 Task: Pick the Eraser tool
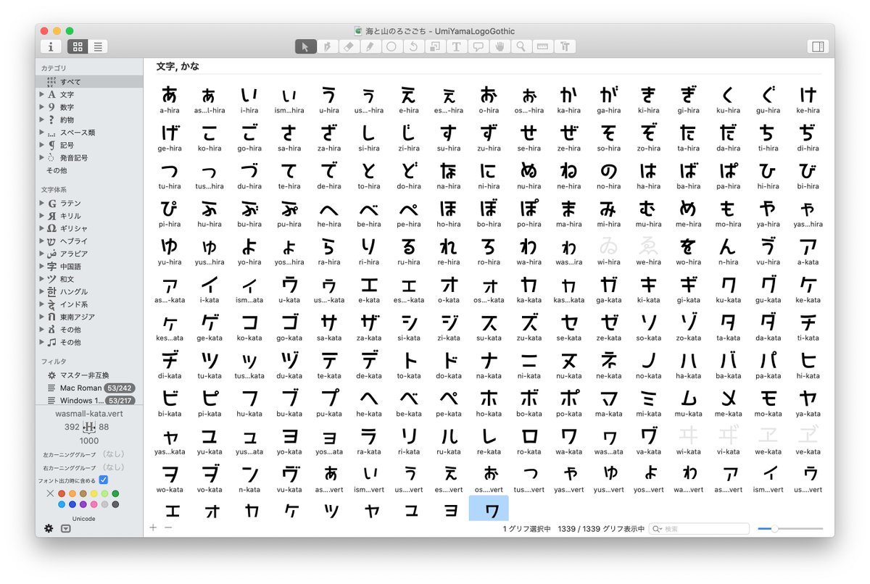348,46
